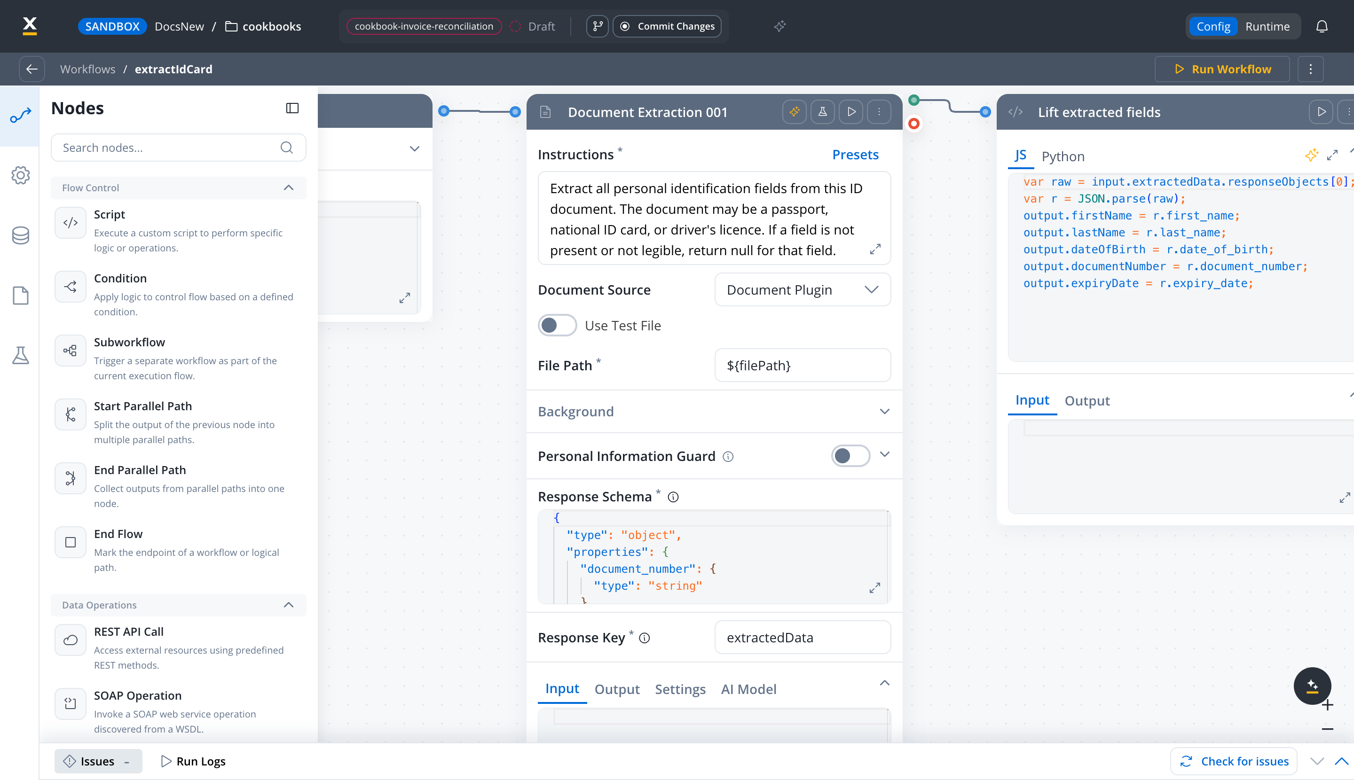Screen dimensions: 1354x780
Task: Collapse the Nodes panel
Action: pyautogui.click(x=292, y=108)
